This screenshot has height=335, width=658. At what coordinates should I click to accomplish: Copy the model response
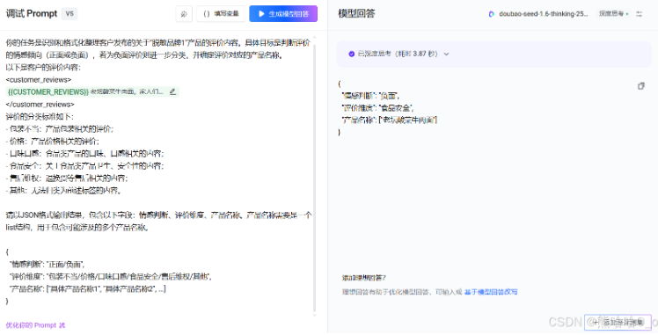(640, 86)
